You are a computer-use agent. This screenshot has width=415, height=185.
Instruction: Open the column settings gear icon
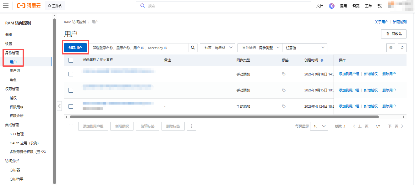pos(391,48)
